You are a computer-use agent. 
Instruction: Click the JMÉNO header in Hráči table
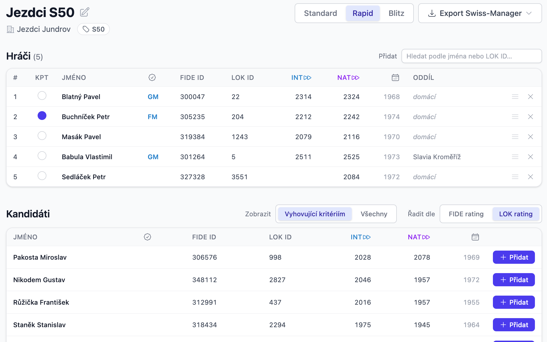74,78
